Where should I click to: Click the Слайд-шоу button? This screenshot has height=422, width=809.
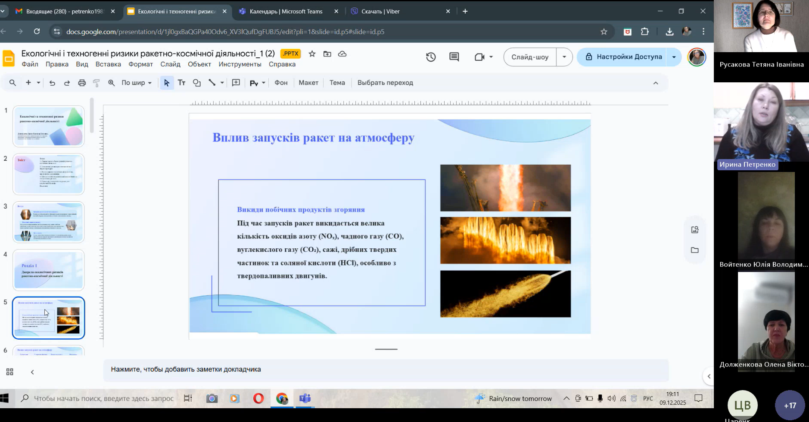pyautogui.click(x=530, y=57)
